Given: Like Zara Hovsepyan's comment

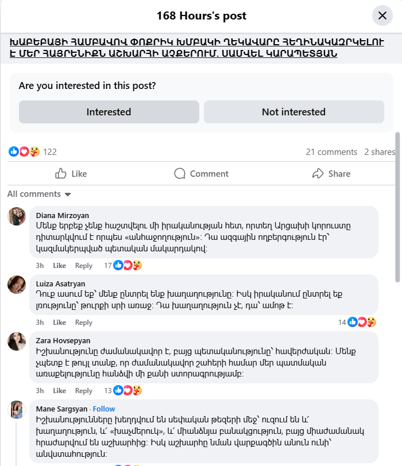Looking at the screenshot, I should [x=60, y=390].
